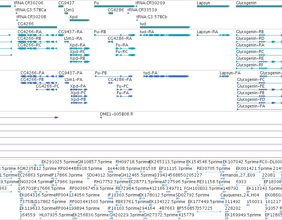Click the SD04012.3prime EST label
Viewport: 282px width, 220px height.
click(x=104, y=175)
